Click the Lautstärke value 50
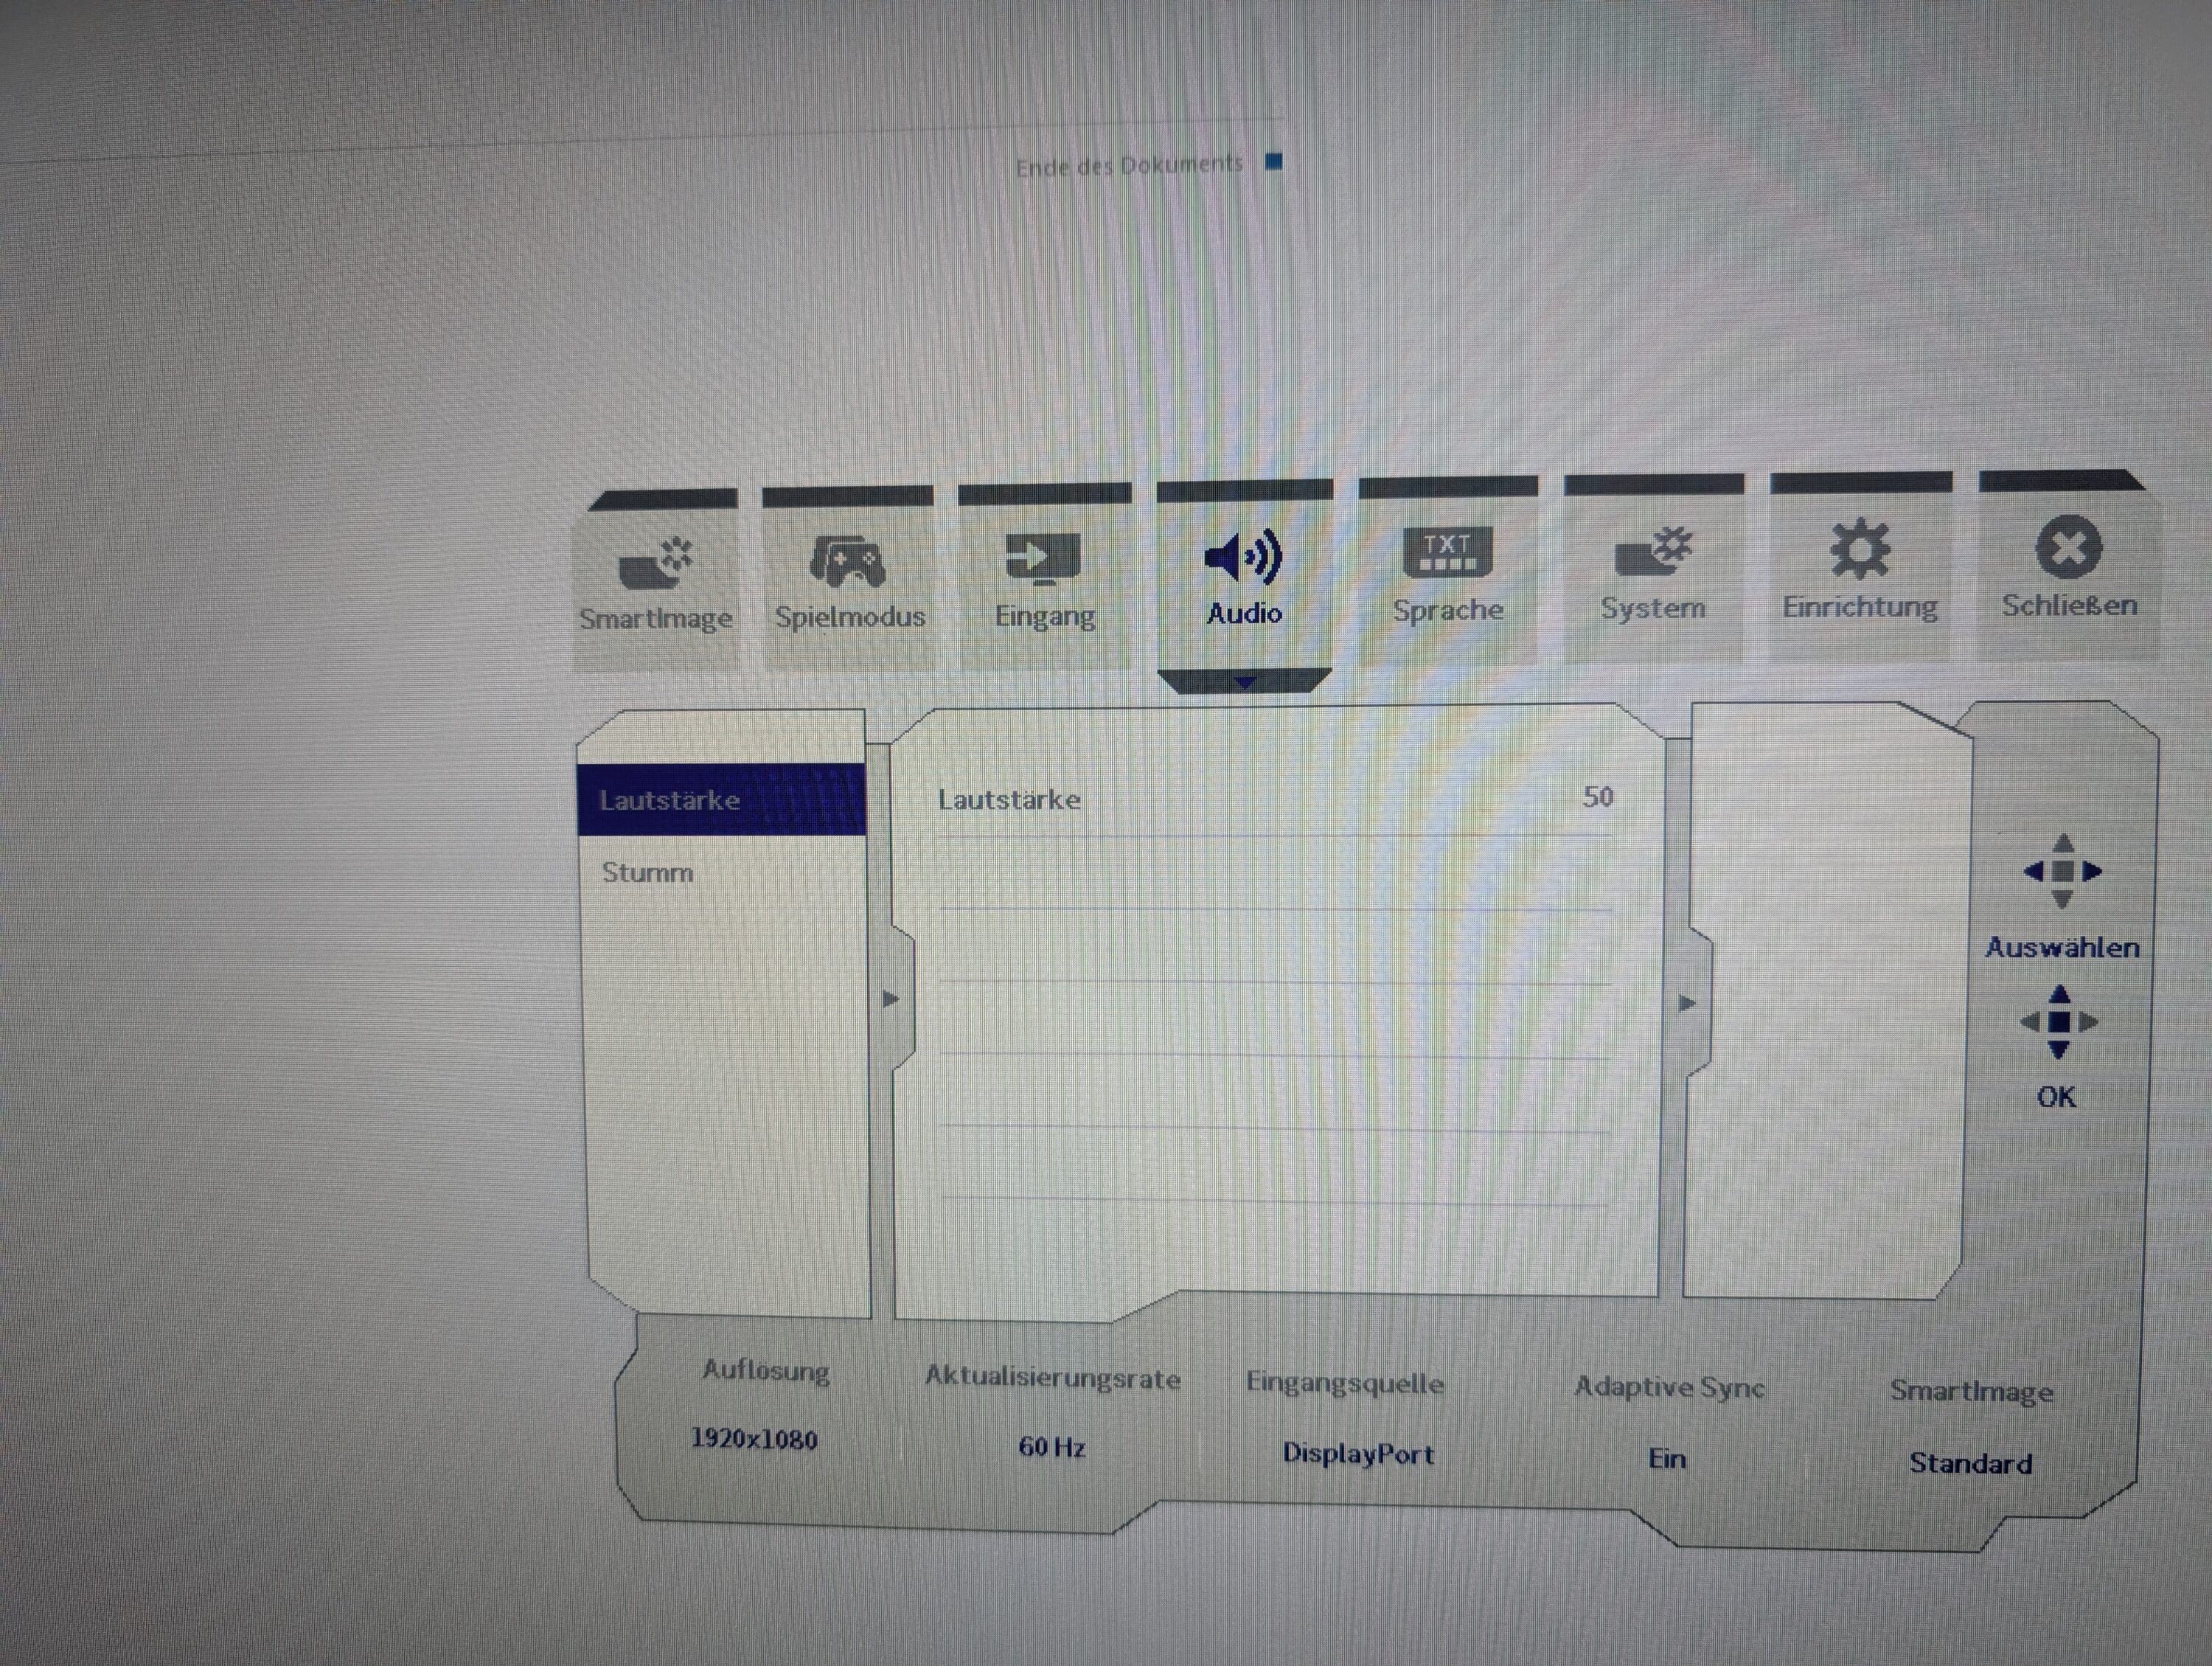Viewport: 2212px width, 1666px height. [x=1597, y=797]
